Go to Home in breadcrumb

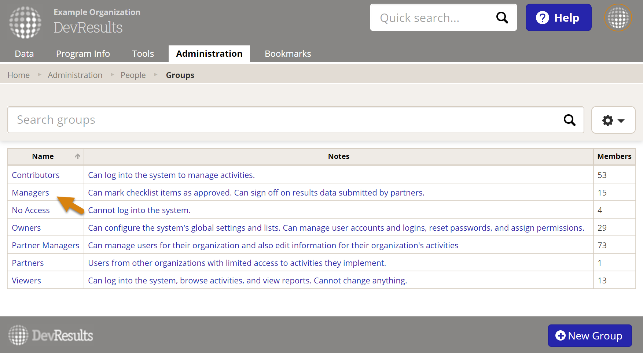19,75
